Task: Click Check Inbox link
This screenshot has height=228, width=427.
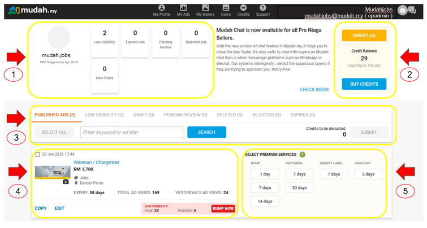Action: point(314,90)
